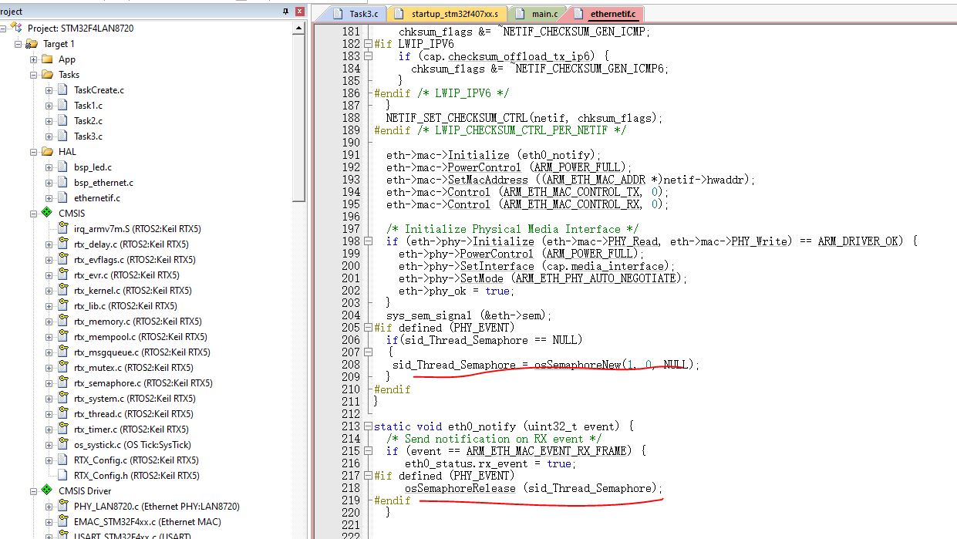Pin or auto-hide the Project panel
Screen dimensions: 957x539
tap(285, 12)
